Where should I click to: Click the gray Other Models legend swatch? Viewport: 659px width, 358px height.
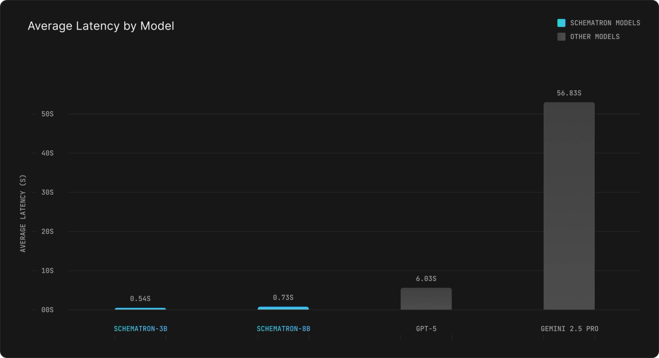pos(561,36)
